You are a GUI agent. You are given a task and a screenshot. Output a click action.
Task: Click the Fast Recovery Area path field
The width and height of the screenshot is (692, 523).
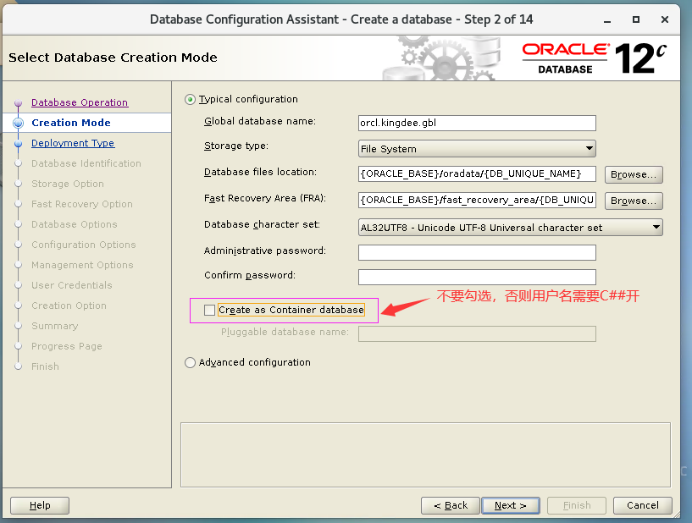[x=477, y=200]
